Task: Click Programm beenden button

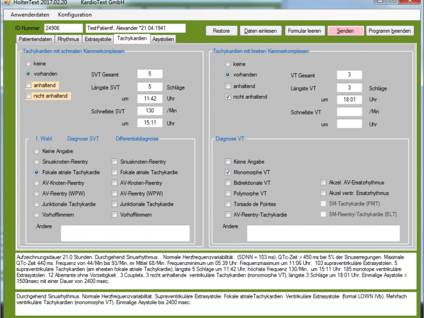Action: 390,31
